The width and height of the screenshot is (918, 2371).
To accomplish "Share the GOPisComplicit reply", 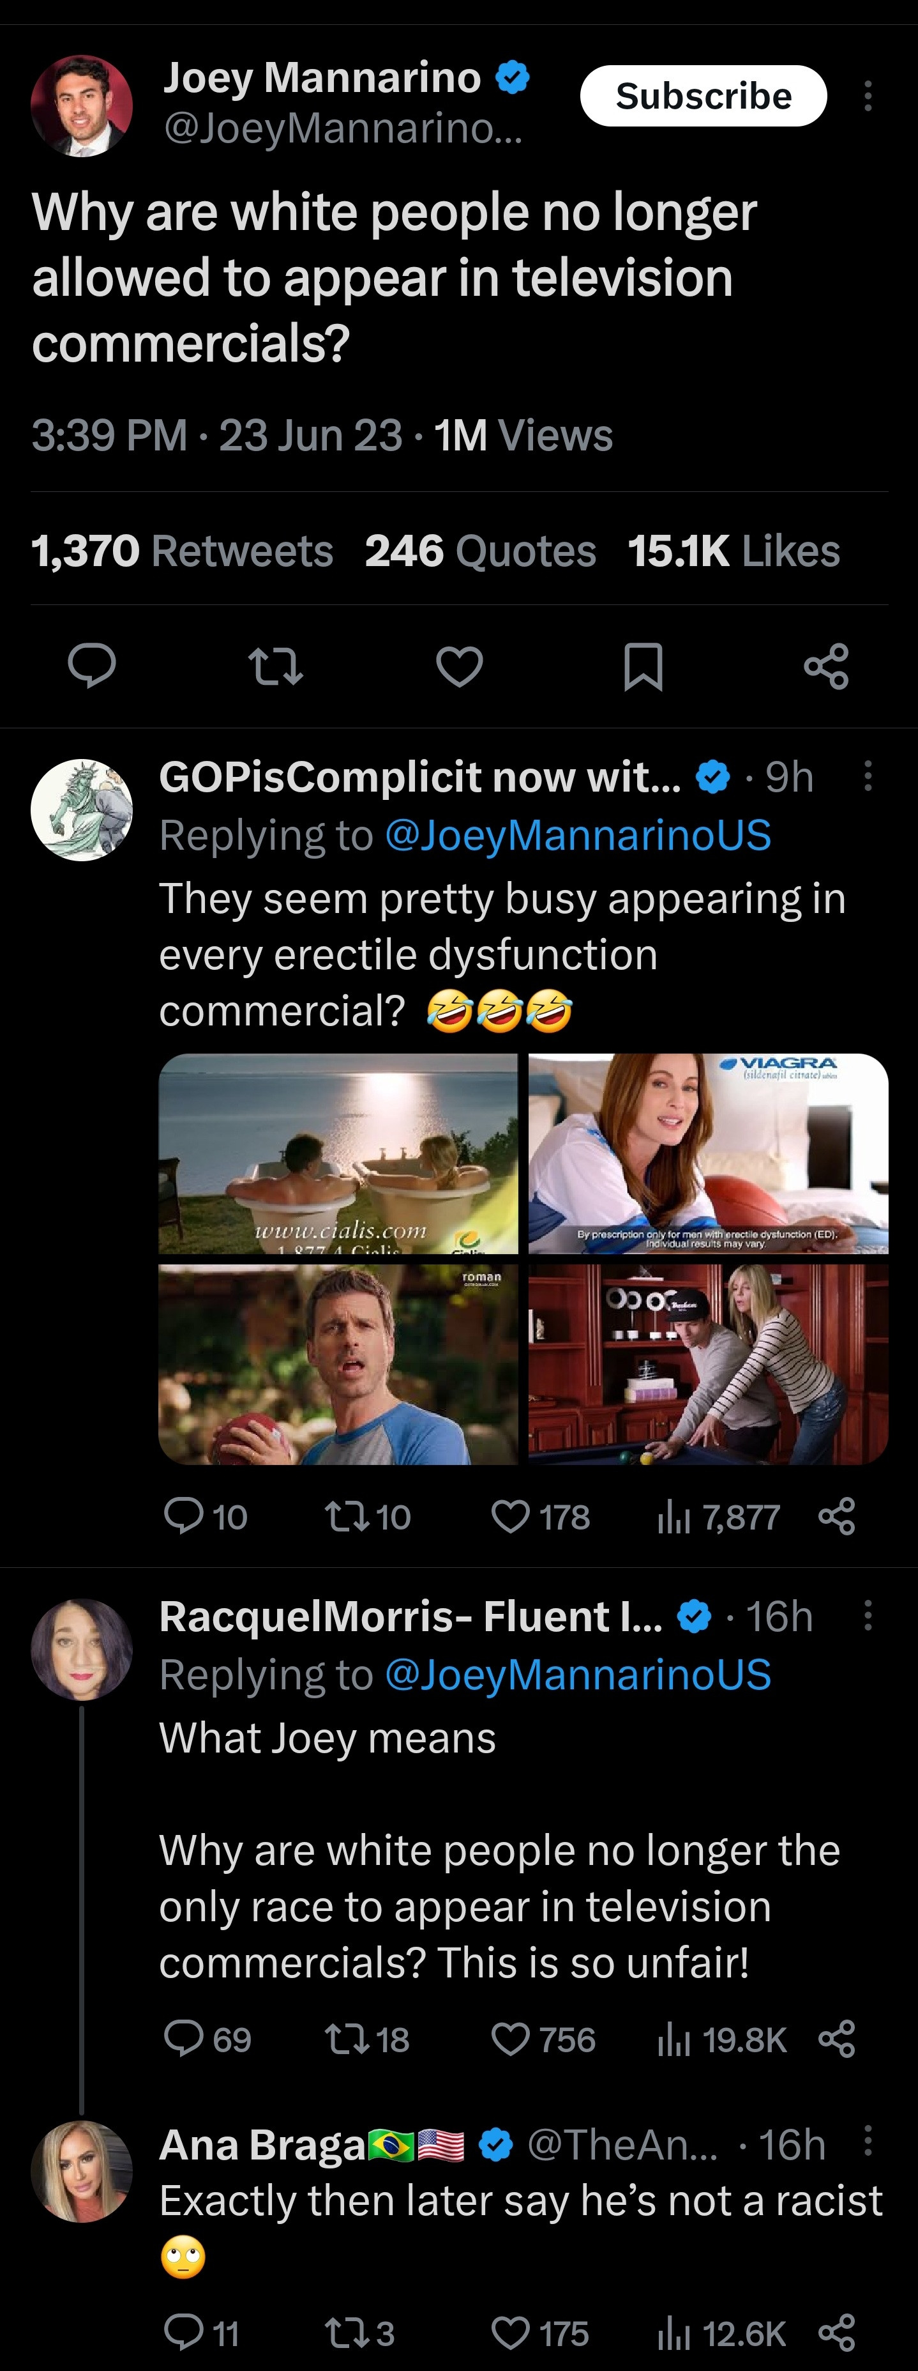I will click(836, 1516).
